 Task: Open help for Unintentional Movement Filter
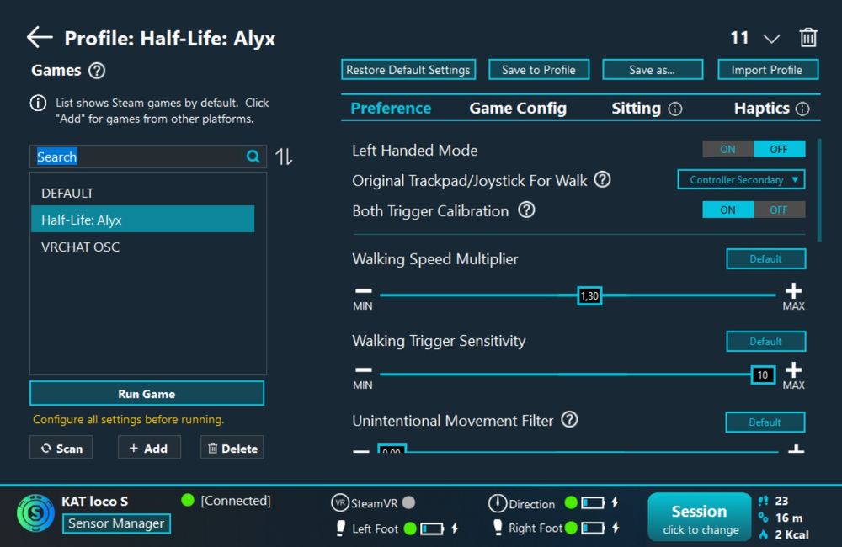pyautogui.click(x=569, y=419)
